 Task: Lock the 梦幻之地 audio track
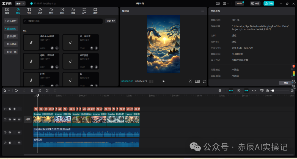(x=10, y=143)
